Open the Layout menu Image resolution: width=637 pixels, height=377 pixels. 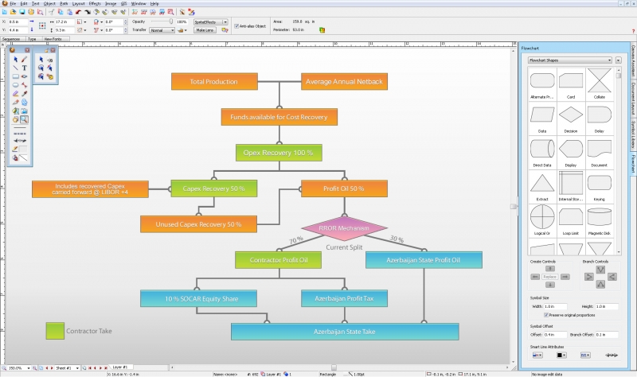click(78, 4)
